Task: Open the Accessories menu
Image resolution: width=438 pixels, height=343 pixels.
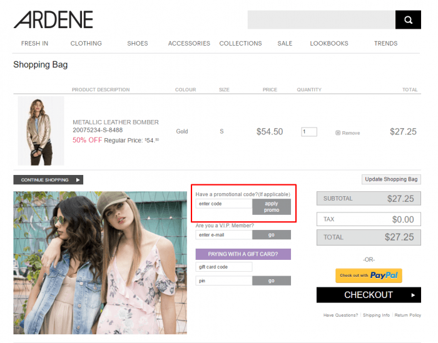Action: (189, 44)
